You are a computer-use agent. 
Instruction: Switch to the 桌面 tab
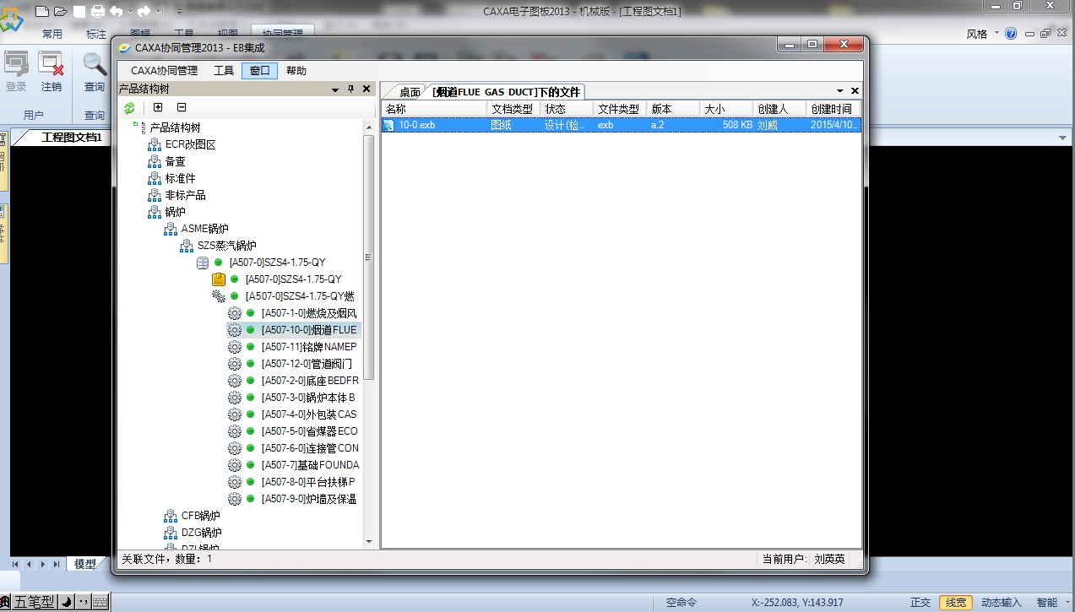[x=410, y=92]
